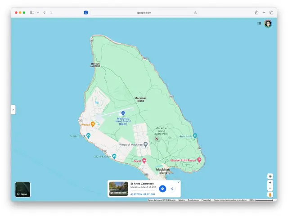The image size is (288, 216).
Task: Click the directions icon on St Anns Cemetery card
Action: pos(162,189)
